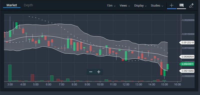Click the 0.05150000 price axis label
This screenshot has height=95, width=200.
coord(188,34)
